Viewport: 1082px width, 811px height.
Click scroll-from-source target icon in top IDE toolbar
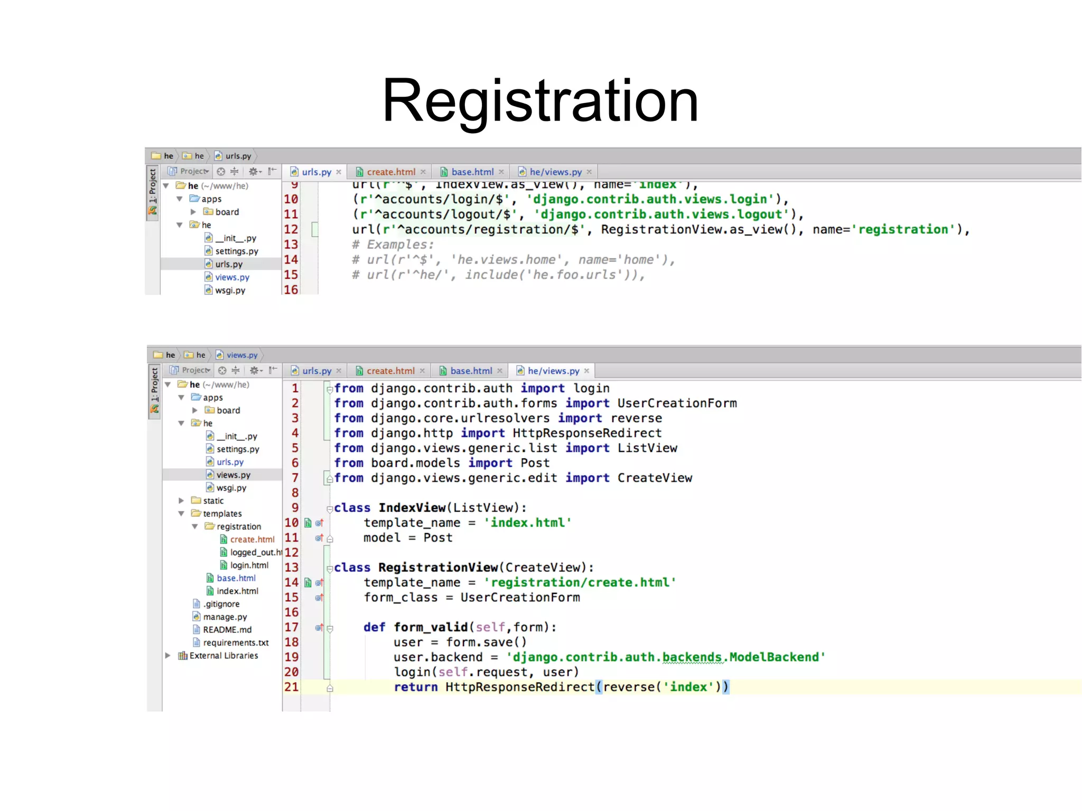221,171
